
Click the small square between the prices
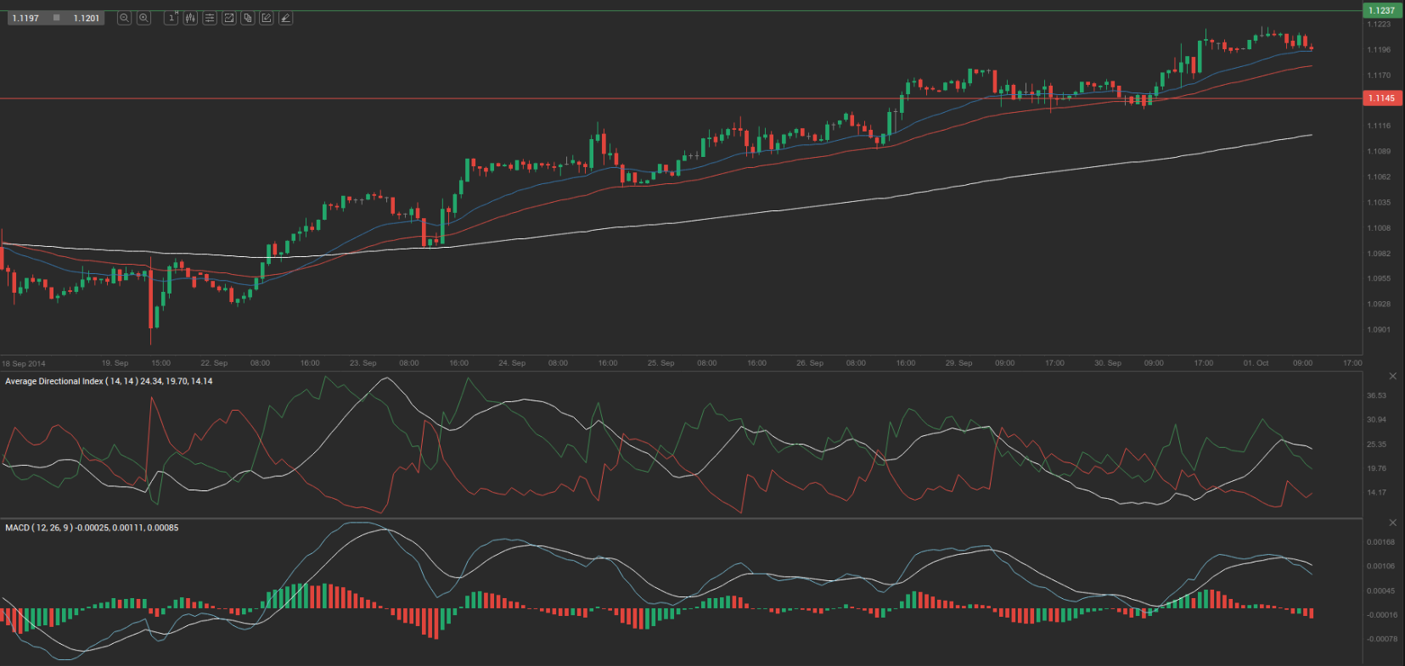(x=56, y=18)
